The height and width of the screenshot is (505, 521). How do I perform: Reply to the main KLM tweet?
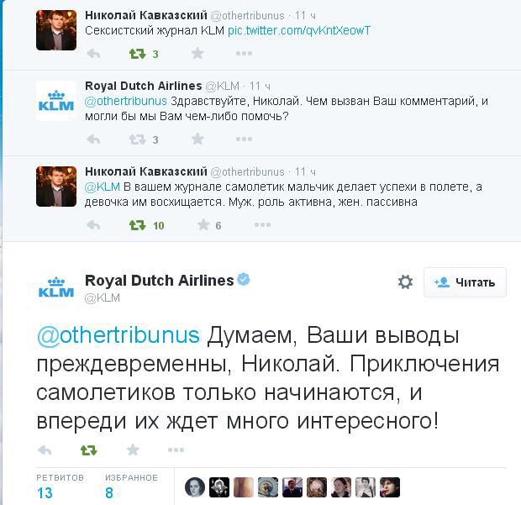(45, 450)
